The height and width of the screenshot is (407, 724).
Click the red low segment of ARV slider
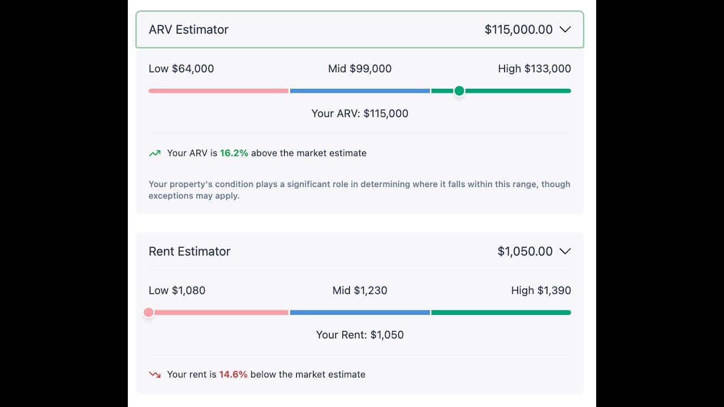[218, 90]
